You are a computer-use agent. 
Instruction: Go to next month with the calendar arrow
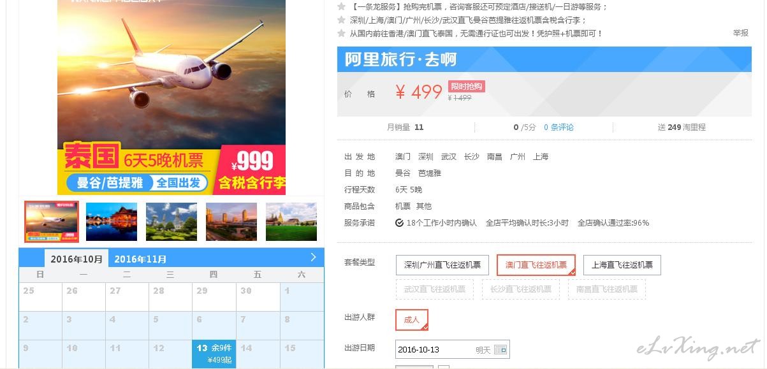313,257
